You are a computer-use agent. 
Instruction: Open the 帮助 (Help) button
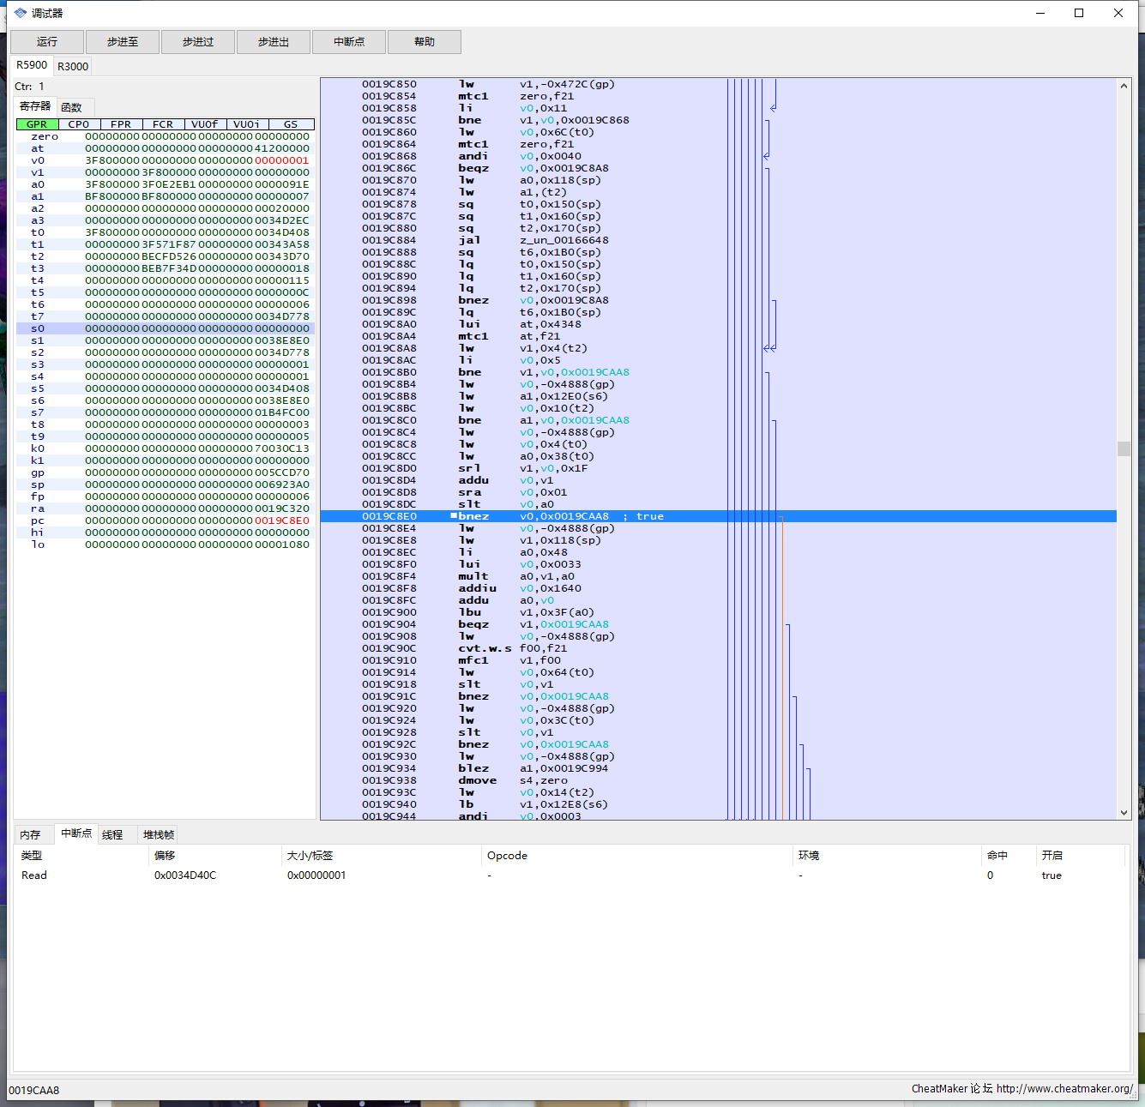pos(425,42)
